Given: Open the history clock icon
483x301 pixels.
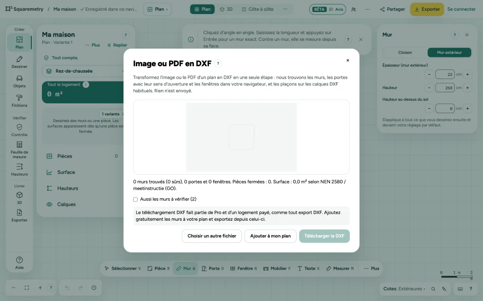Looking at the screenshot, I should pos(94,288).
